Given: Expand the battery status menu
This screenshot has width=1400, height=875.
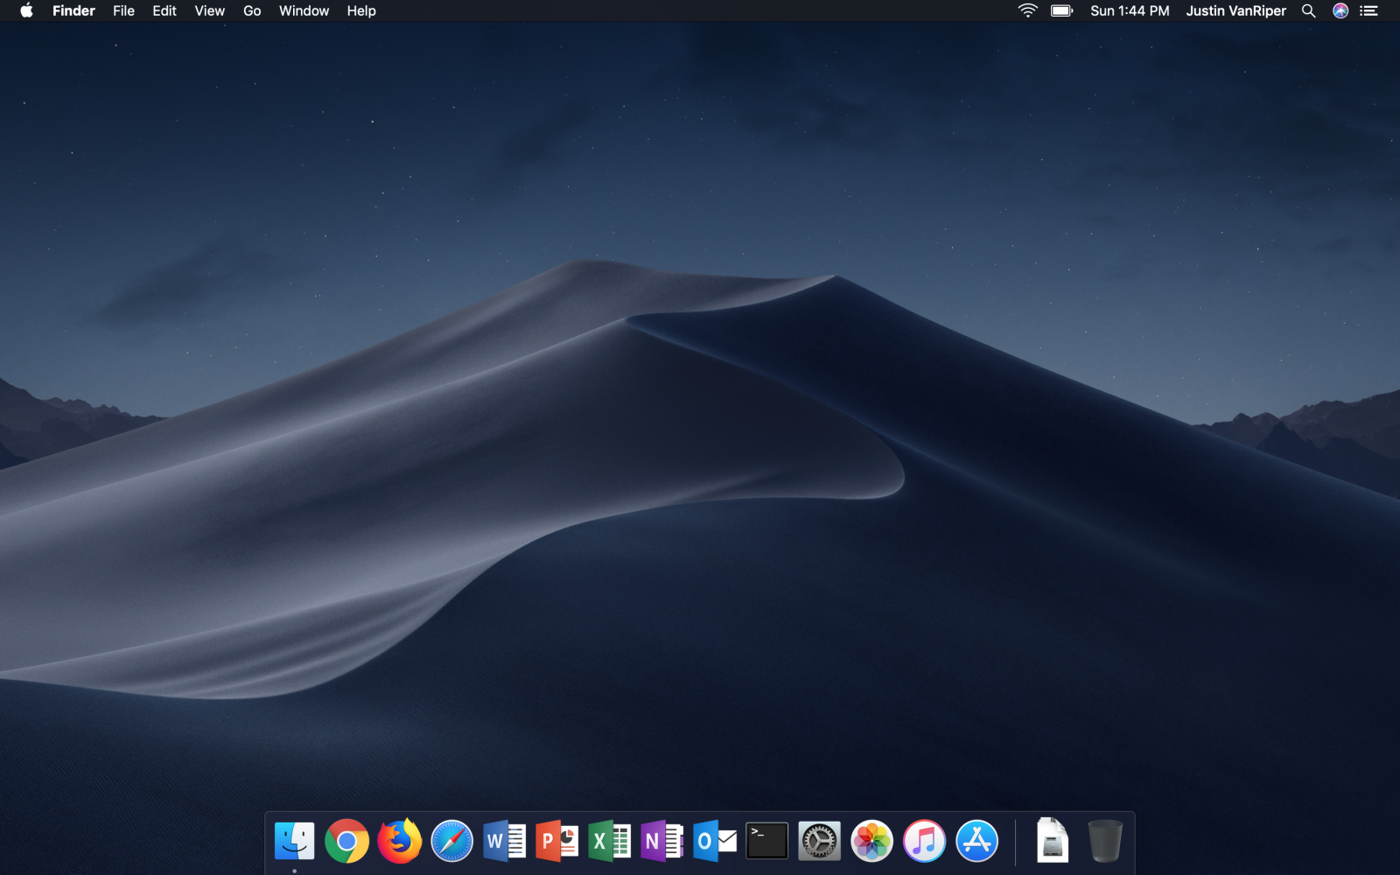Looking at the screenshot, I should coord(1061,10).
